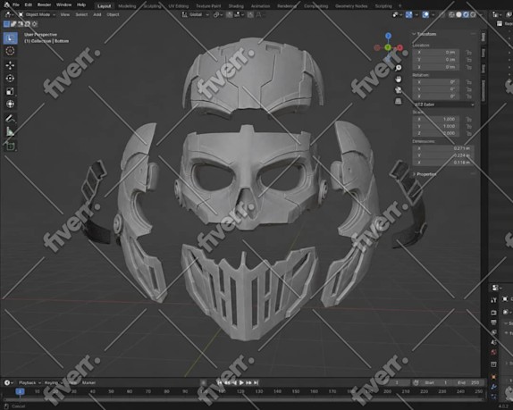The width and height of the screenshot is (513, 410).
Task: Jump to the end frame
Action: [256, 382]
